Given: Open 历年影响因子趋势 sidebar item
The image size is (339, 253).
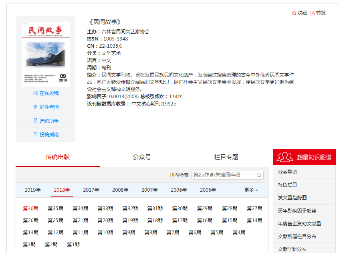Looking at the screenshot, I should (x=297, y=210).
